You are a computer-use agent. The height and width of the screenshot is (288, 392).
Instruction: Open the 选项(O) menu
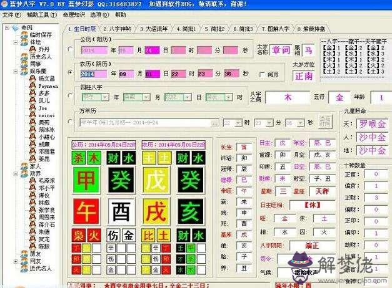coord(99,15)
